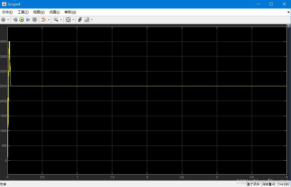Click the 4000 y-axis label
The image size is (291, 187).
(x=3, y=41)
